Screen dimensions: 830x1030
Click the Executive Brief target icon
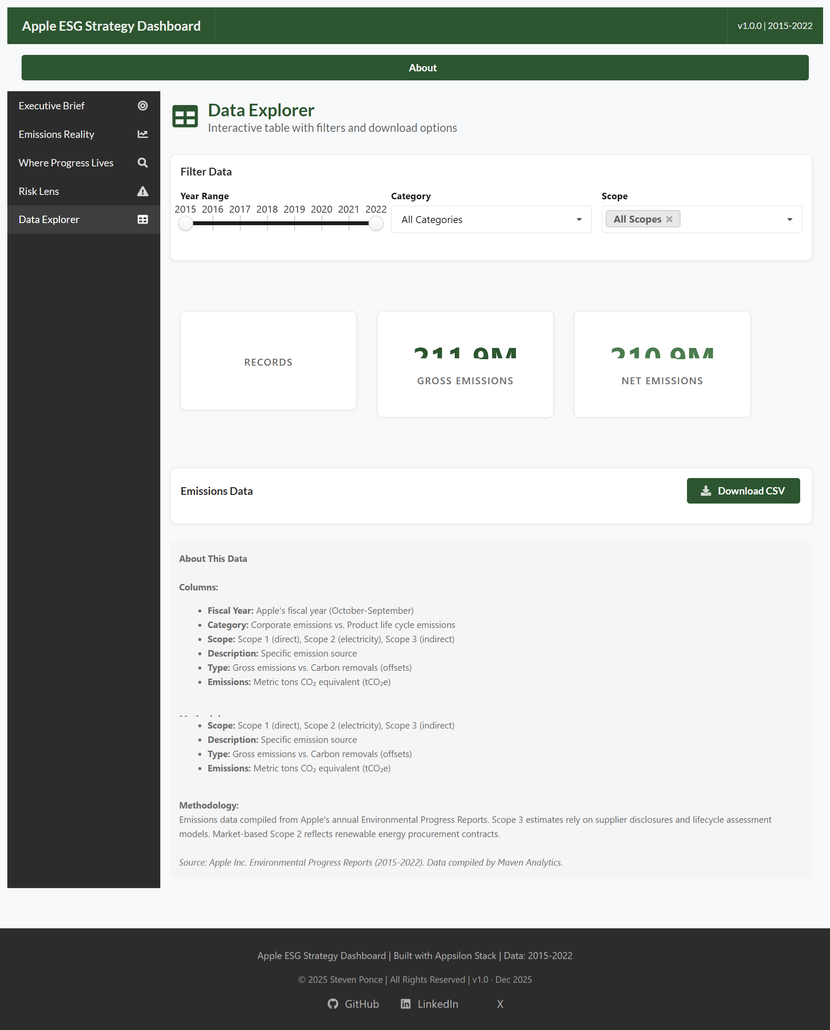[x=143, y=105]
